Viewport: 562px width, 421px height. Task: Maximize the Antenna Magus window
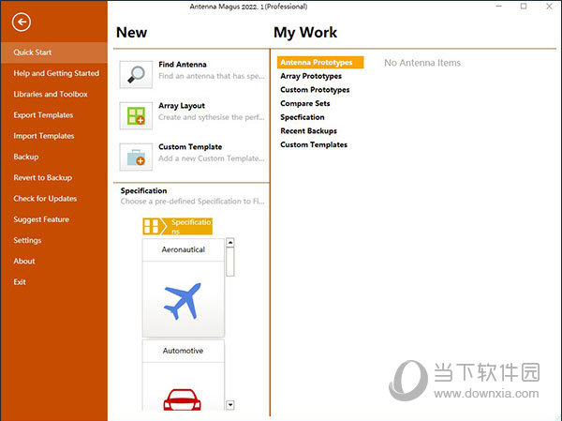point(524,7)
